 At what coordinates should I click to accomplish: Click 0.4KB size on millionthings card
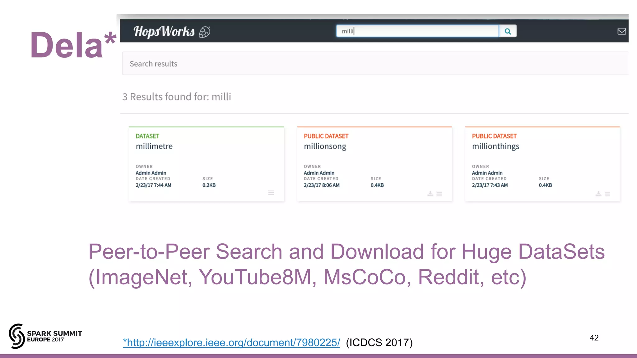click(545, 185)
